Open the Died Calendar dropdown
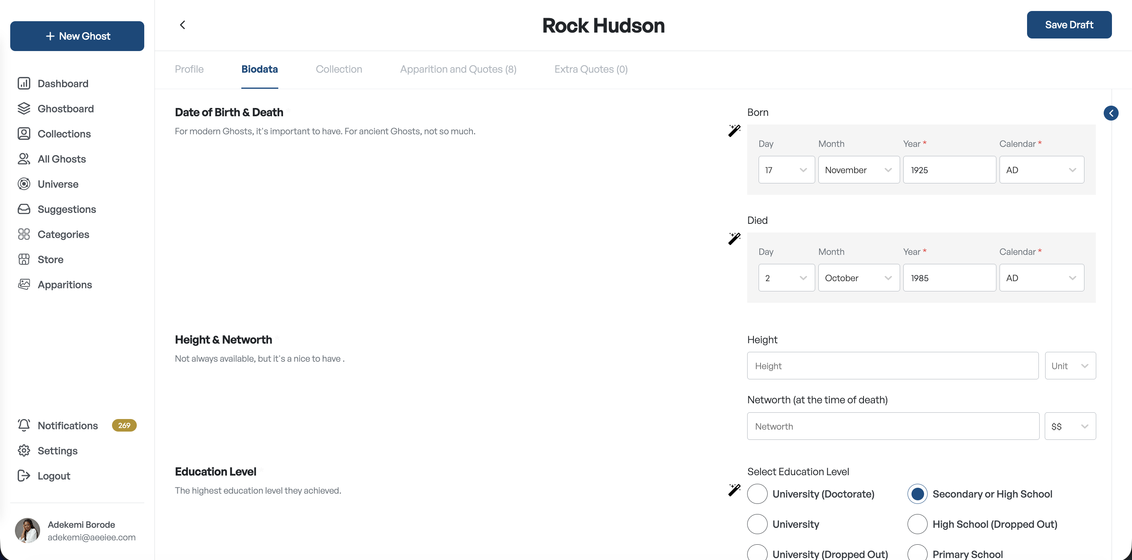Image resolution: width=1132 pixels, height=560 pixels. [x=1042, y=278]
